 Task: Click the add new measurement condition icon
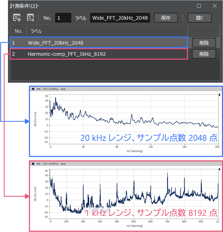16,18
